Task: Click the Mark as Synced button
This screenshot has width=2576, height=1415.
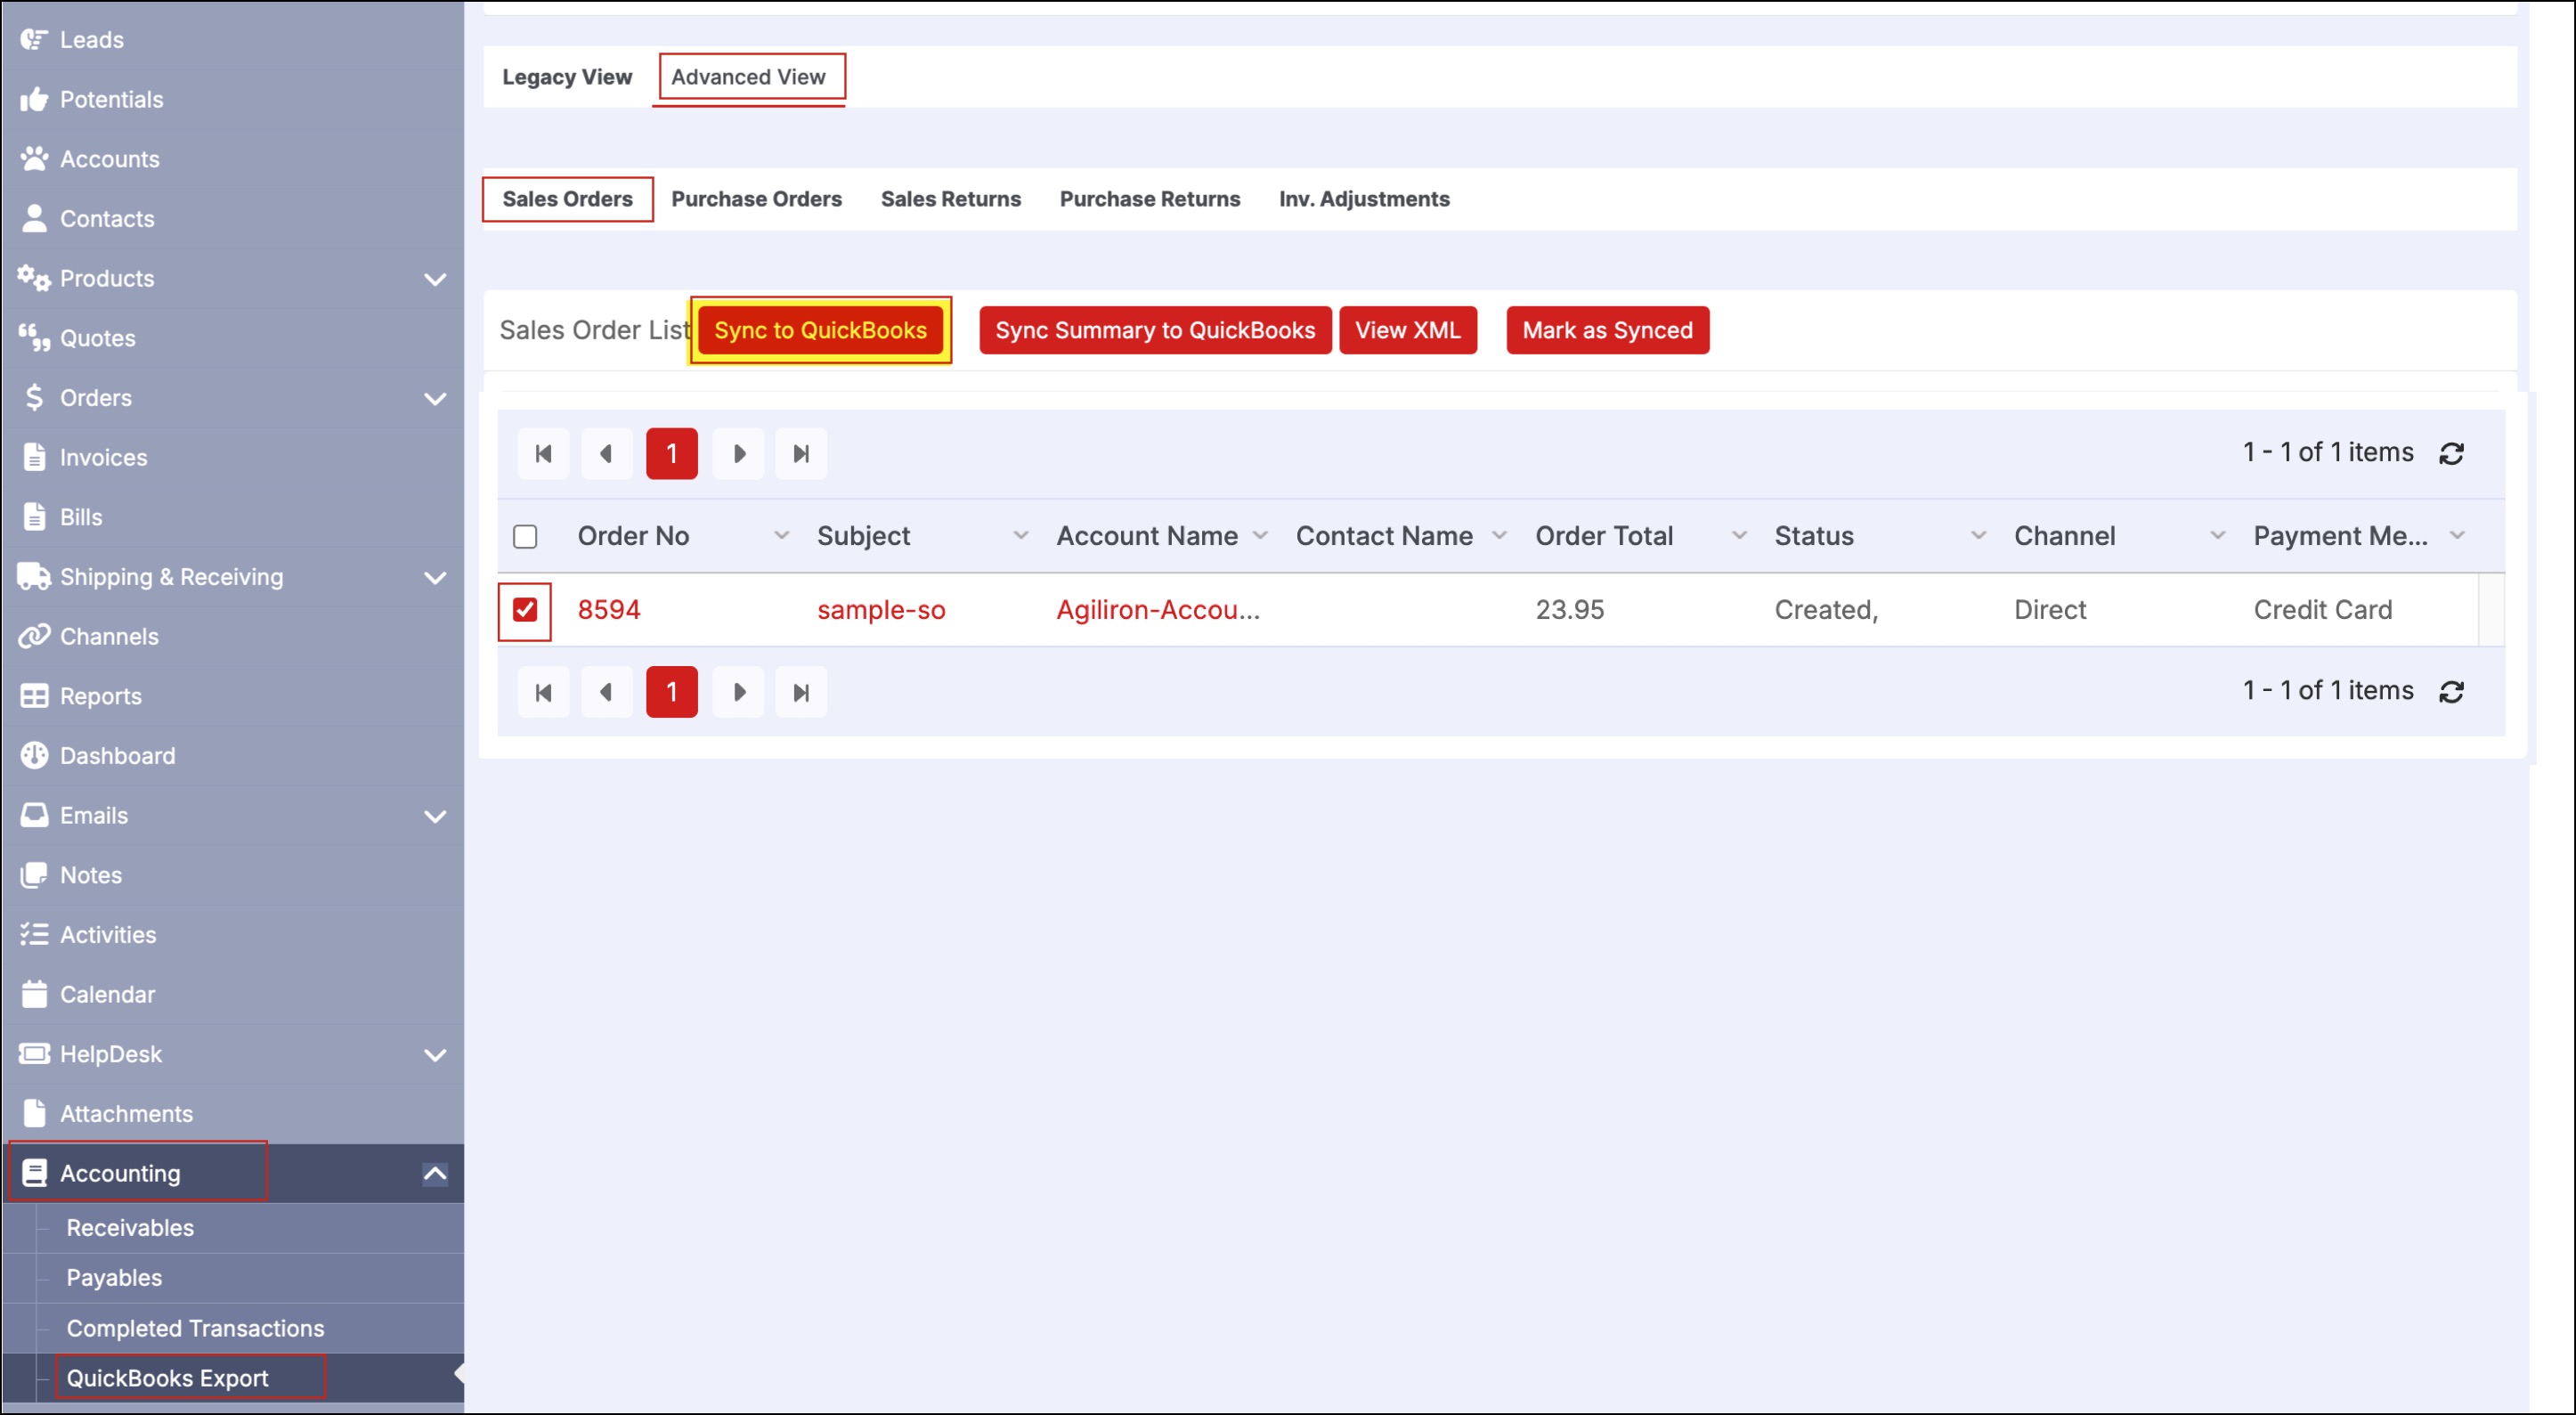Action: click(1607, 330)
